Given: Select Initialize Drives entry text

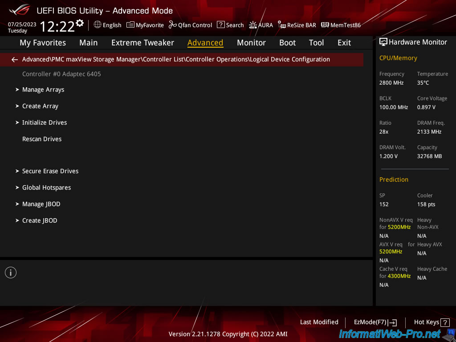Looking at the screenshot, I should (45, 122).
